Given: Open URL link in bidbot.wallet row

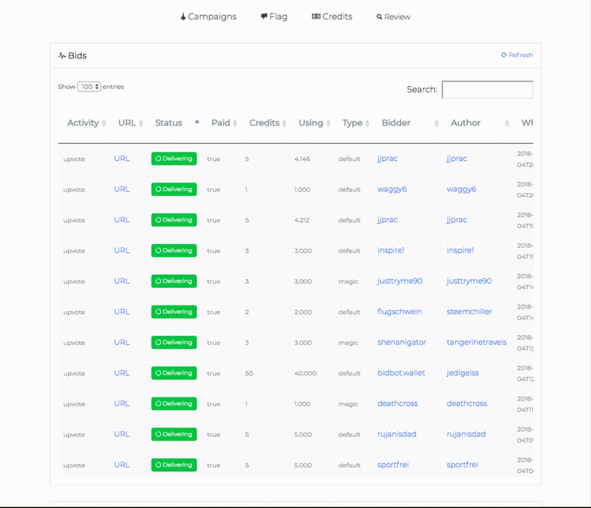Looking at the screenshot, I should click(x=122, y=373).
